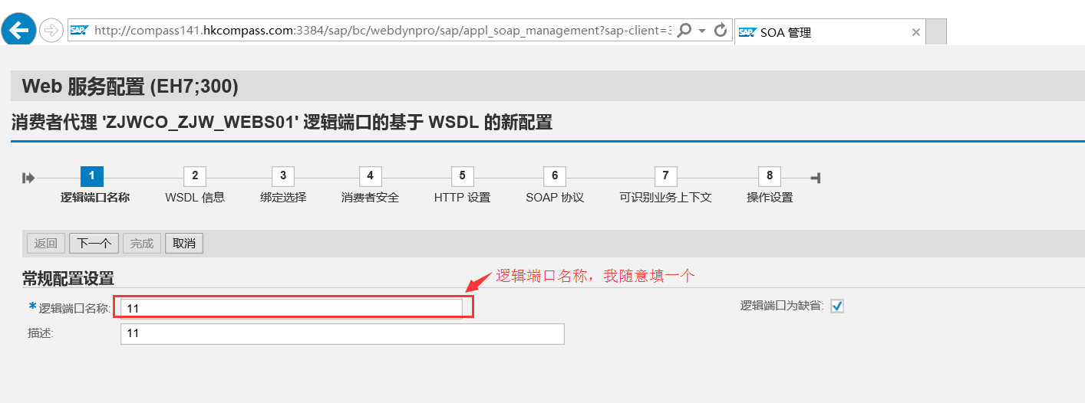
Task: Click the SAP favicon in address bar
Action: tap(79, 31)
